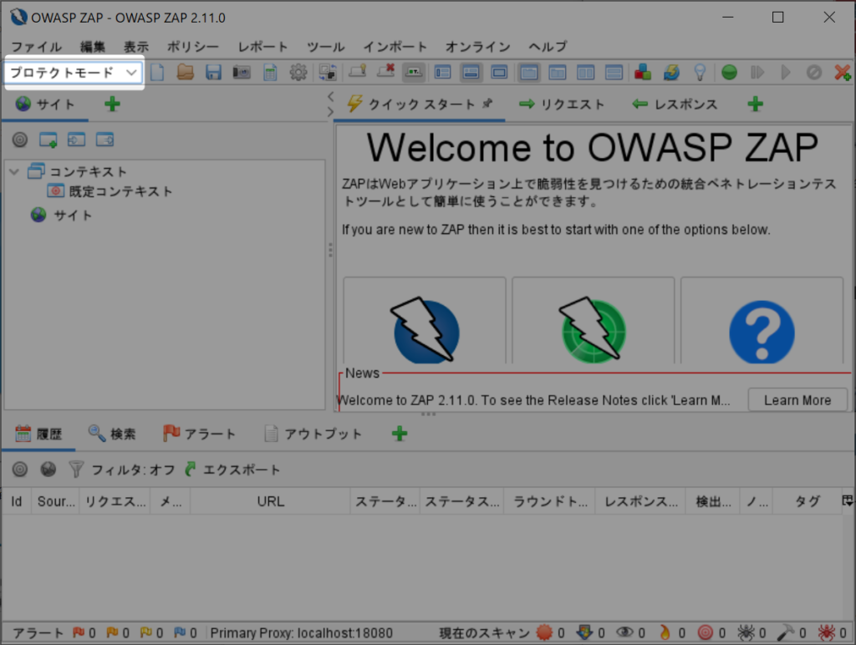
Task: Select 既定コンテキスト in the tree
Action: coord(110,191)
